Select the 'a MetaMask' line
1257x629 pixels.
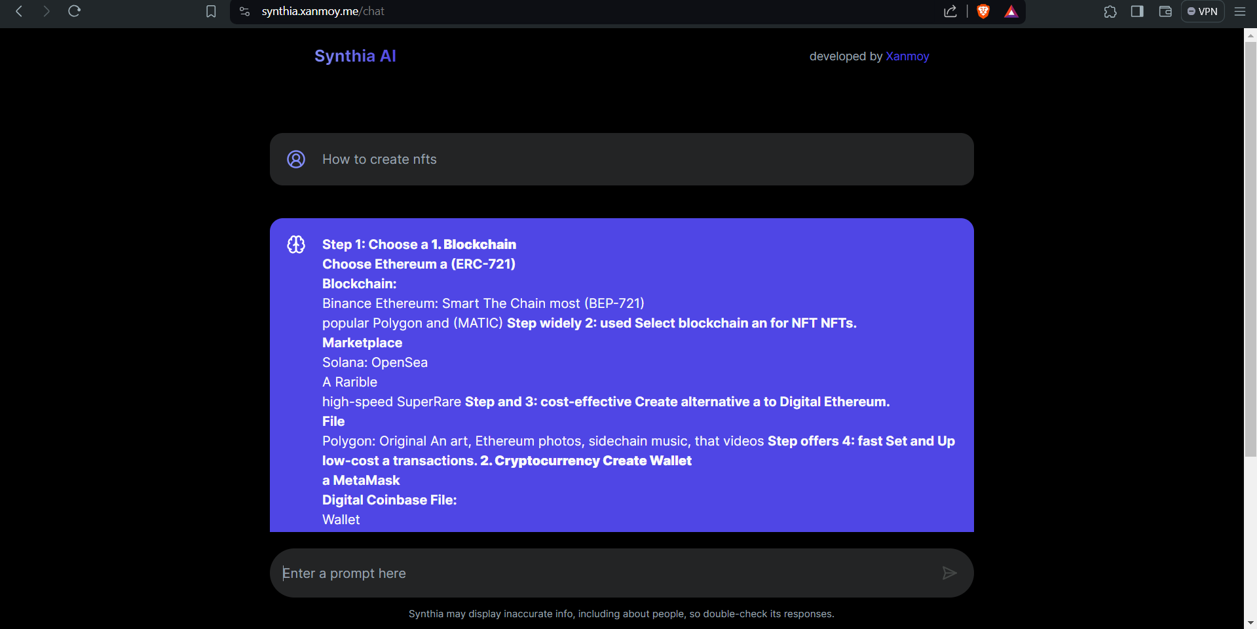(361, 480)
